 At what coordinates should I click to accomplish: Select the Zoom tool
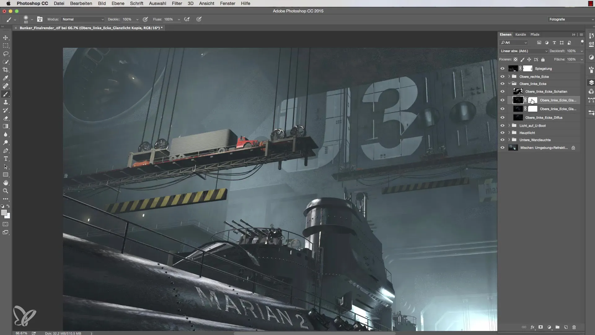click(6, 191)
